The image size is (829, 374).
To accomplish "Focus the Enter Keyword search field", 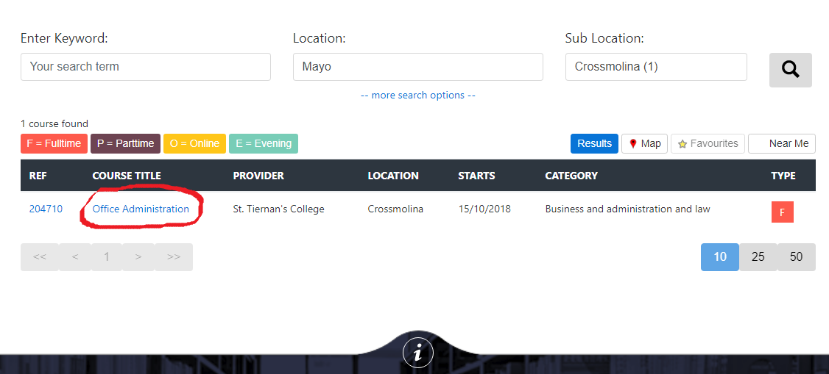I will pyautogui.click(x=145, y=67).
